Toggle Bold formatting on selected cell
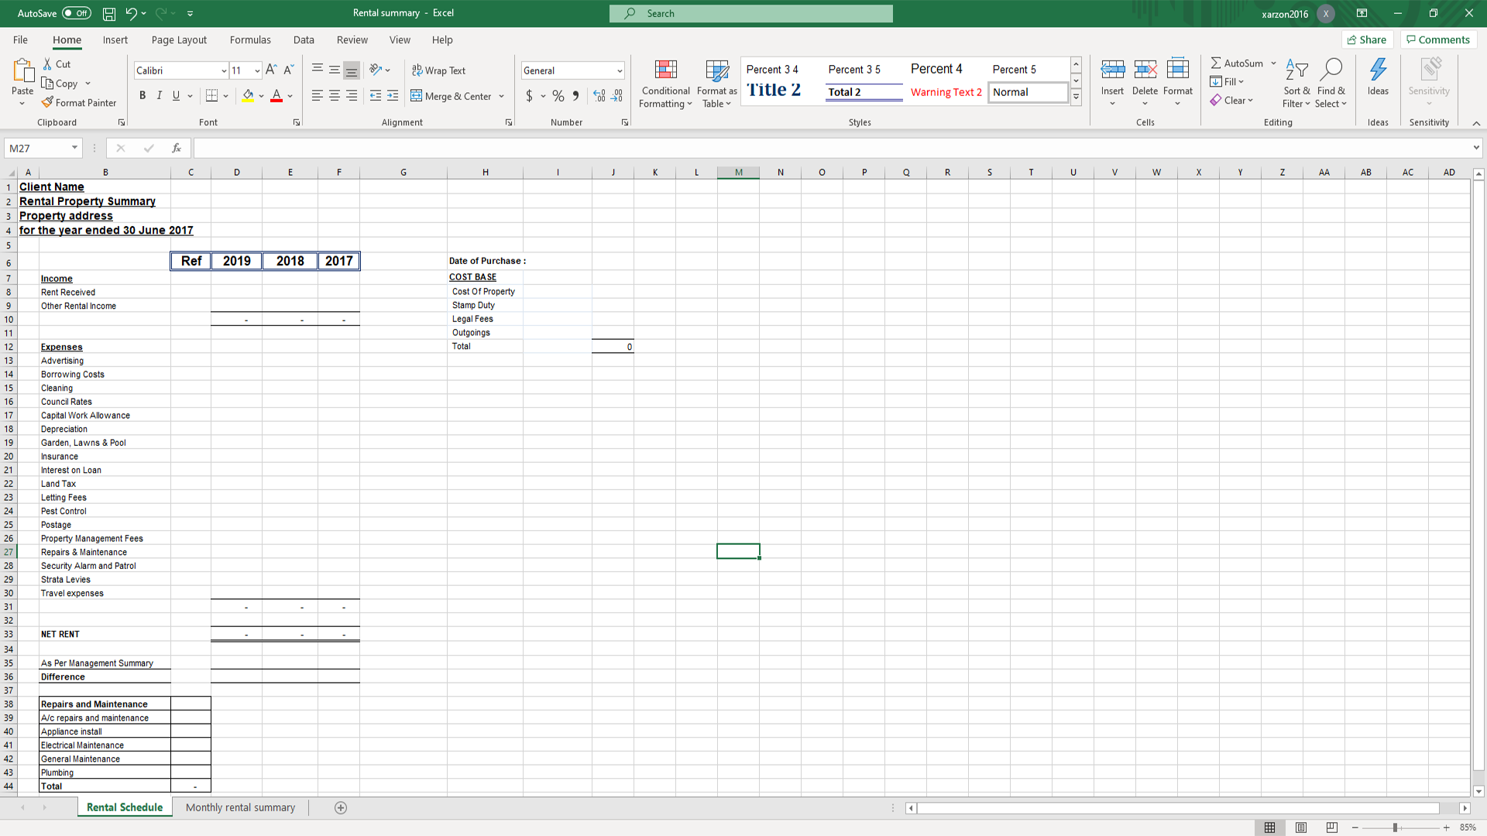Screen dimensions: 1487x836 tap(142, 96)
